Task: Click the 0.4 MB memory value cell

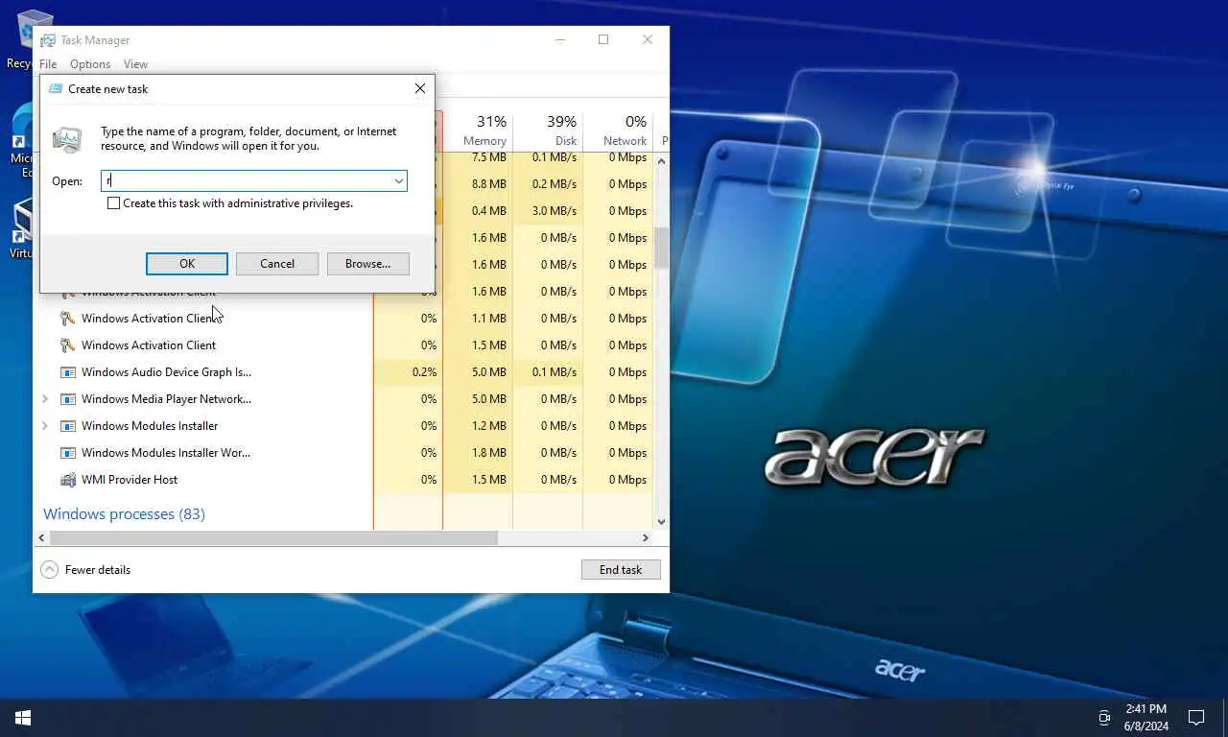Action: (478, 210)
